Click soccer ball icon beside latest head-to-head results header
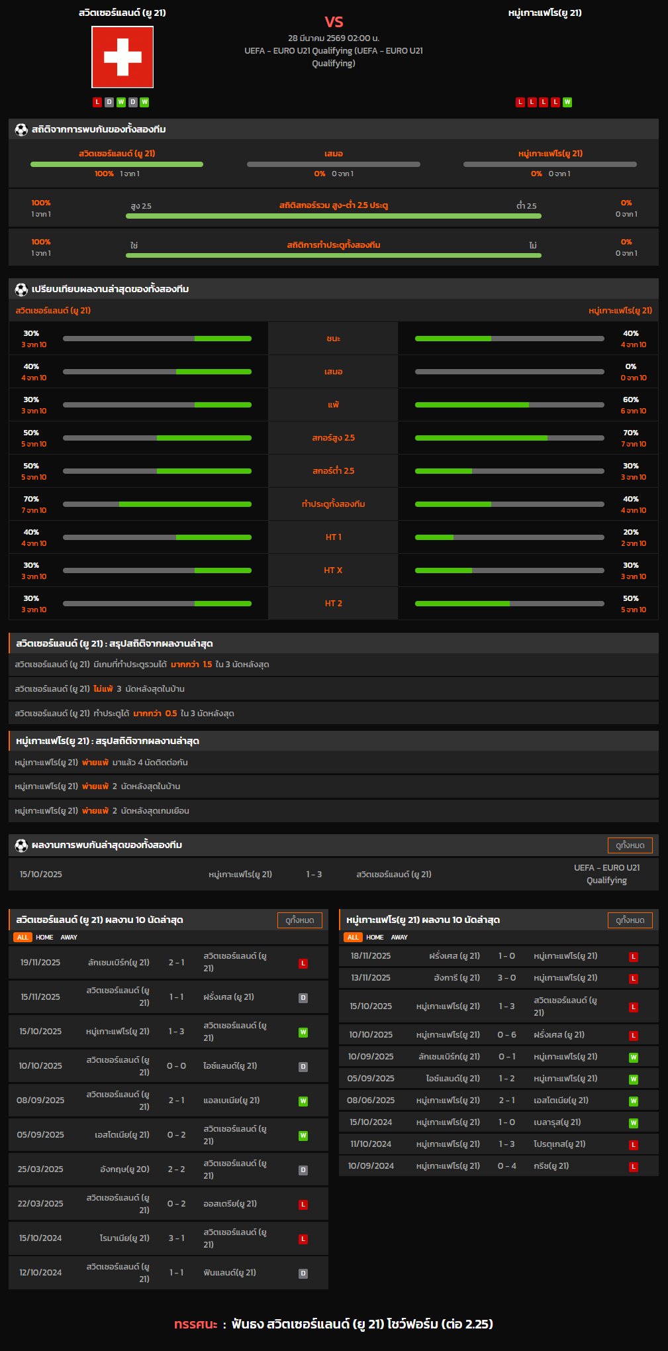668x1351 pixels. pos(21,845)
